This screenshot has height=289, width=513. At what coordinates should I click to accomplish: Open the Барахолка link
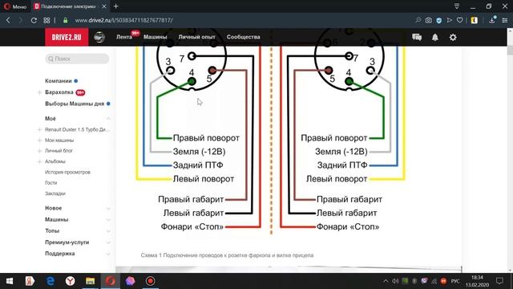click(59, 92)
